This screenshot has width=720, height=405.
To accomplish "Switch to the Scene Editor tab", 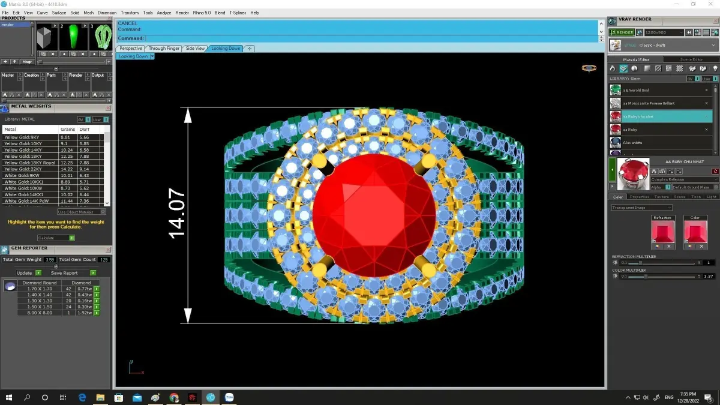I will pos(691,59).
